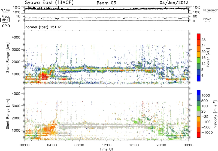Click the '16' tick on power colorbar

pos(203,58)
